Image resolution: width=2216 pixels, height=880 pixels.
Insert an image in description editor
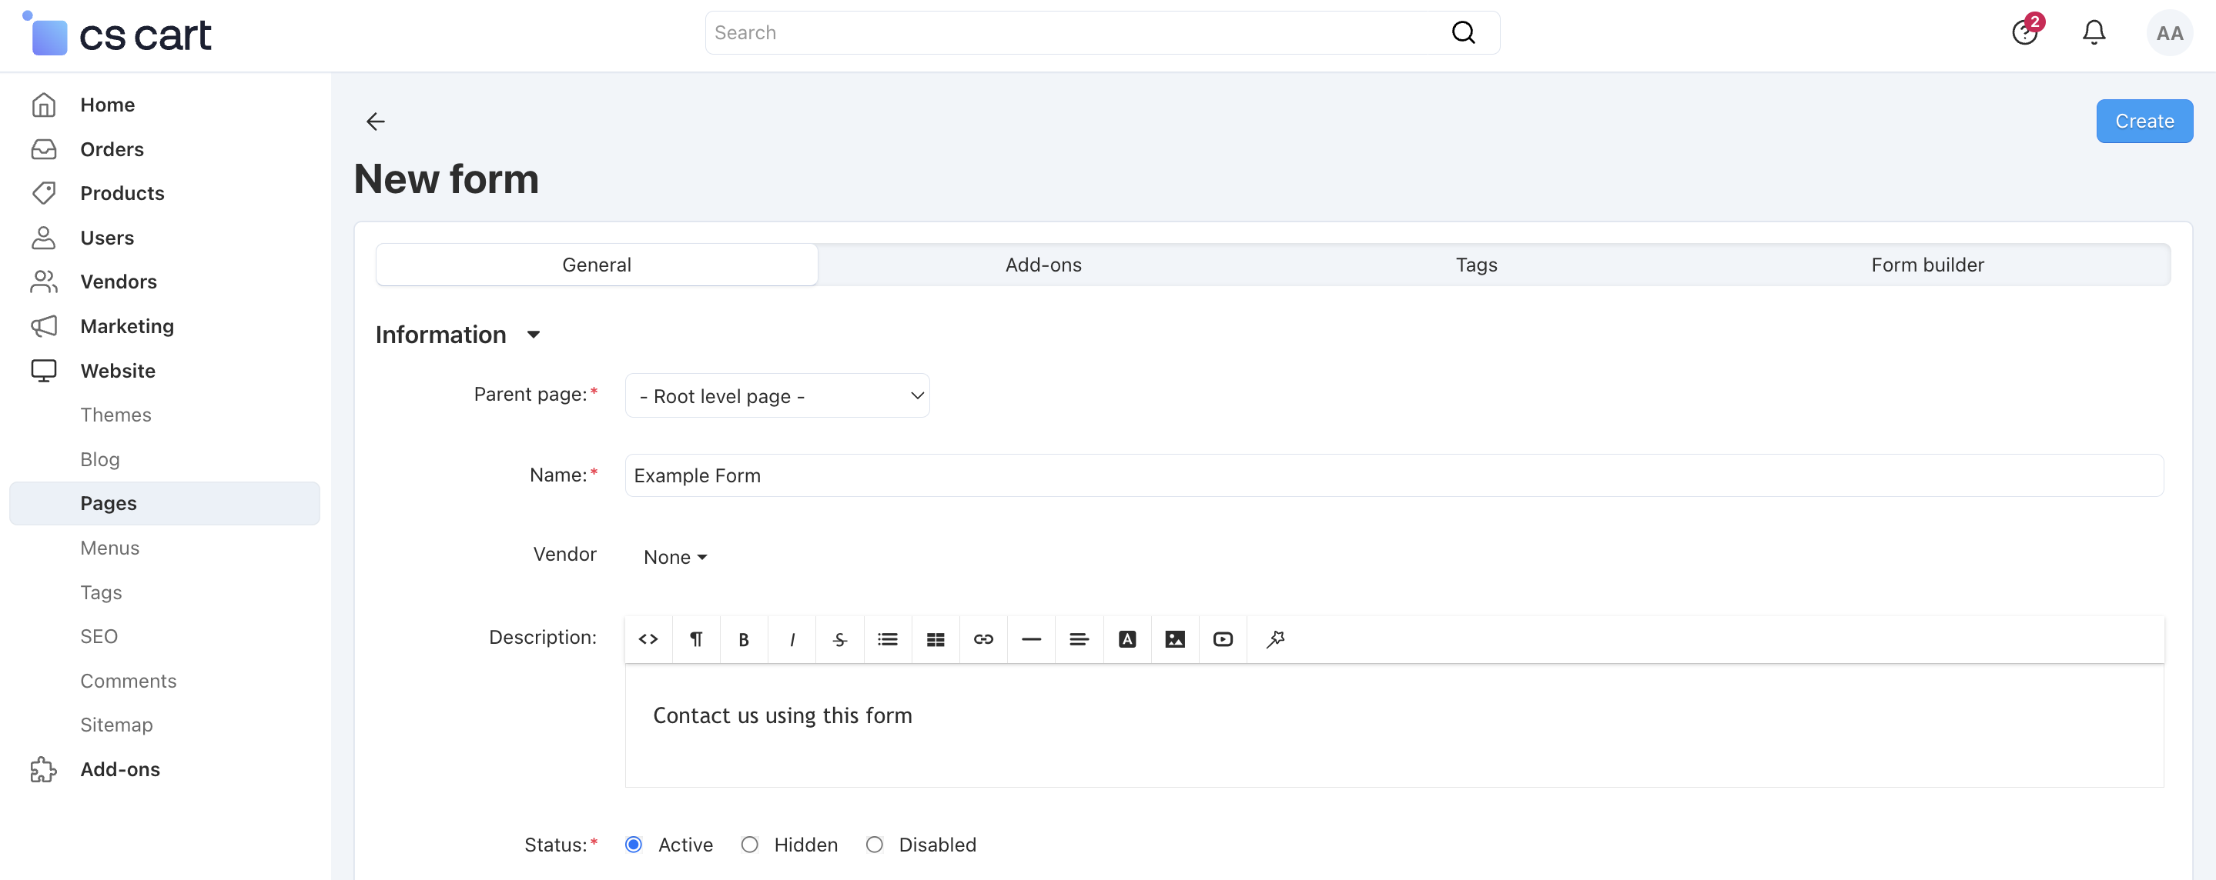tap(1175, 639)
